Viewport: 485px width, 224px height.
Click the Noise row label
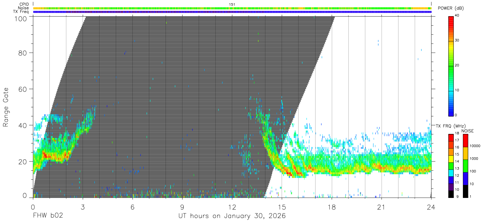pyautogui.click(x=24, y=8)
